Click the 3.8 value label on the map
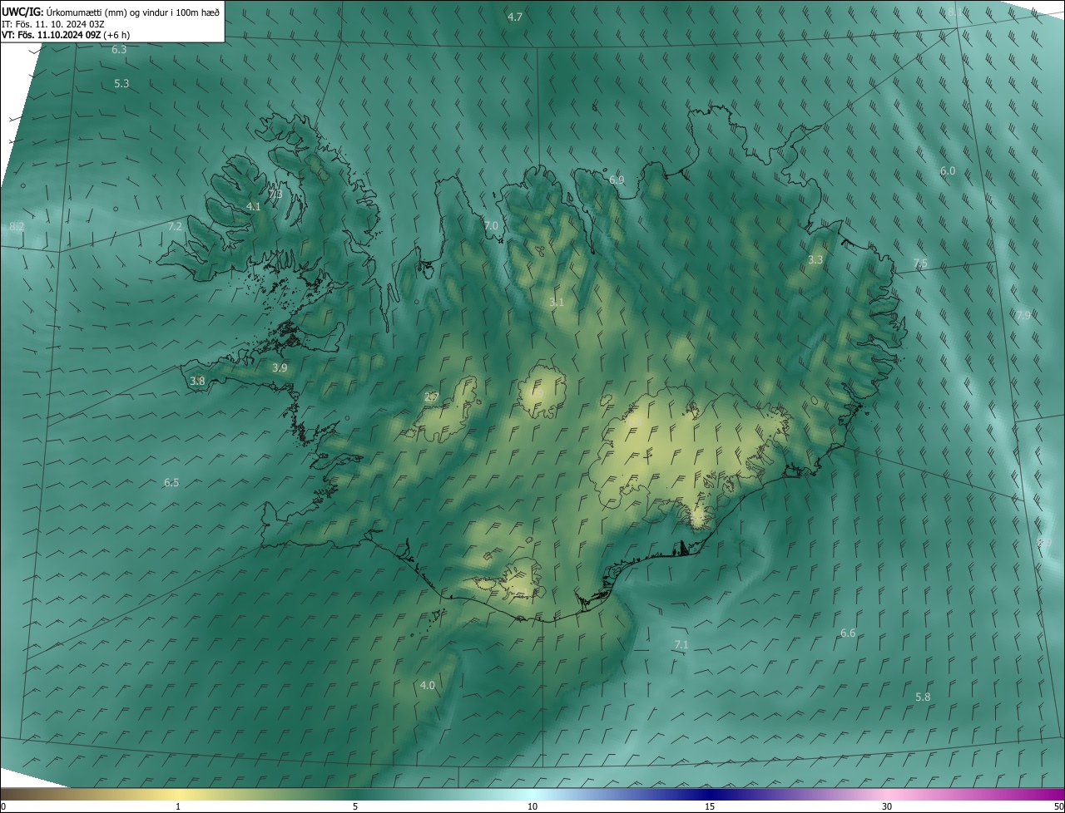This screenshot has height=813, width=1065. pos(197,381)
